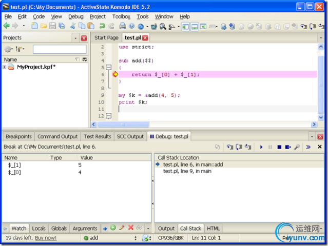This screenshot has width=328, height=246.
Task: Click the editor horizontal scrollbar thumb
Action: pyautogui.click(x=123, y=125)
